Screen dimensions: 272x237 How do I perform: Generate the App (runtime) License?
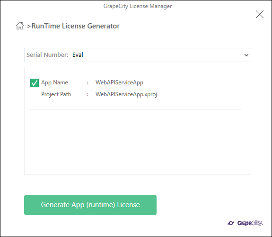point(90,205)
